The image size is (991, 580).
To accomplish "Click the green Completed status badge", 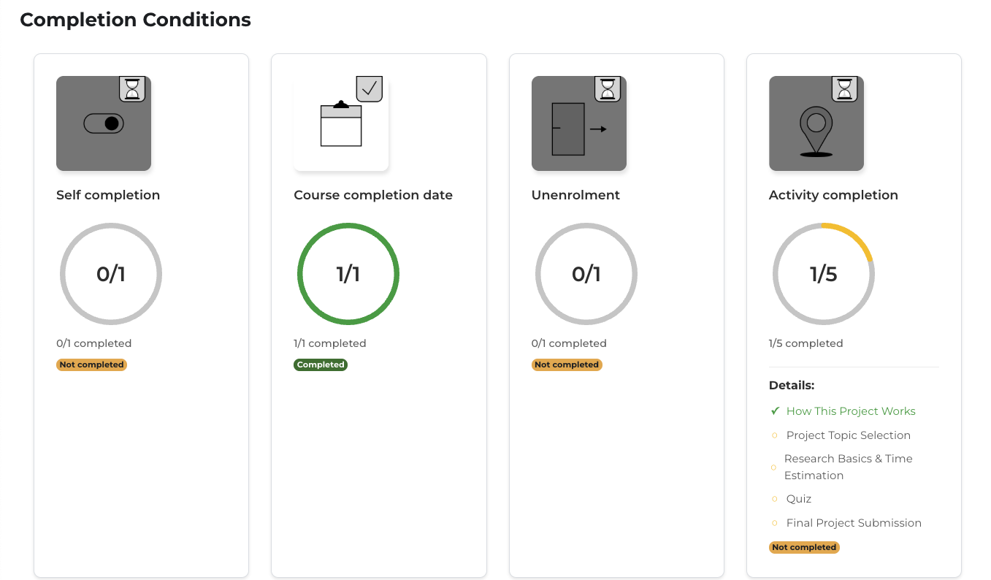I will pos(321,365).
